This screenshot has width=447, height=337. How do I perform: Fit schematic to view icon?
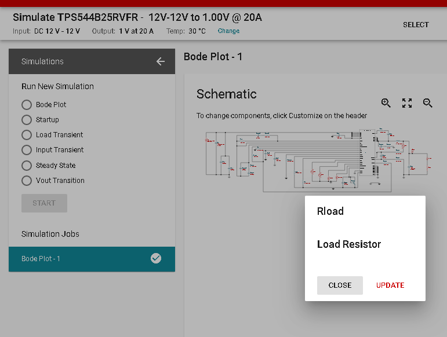point(407,102)
